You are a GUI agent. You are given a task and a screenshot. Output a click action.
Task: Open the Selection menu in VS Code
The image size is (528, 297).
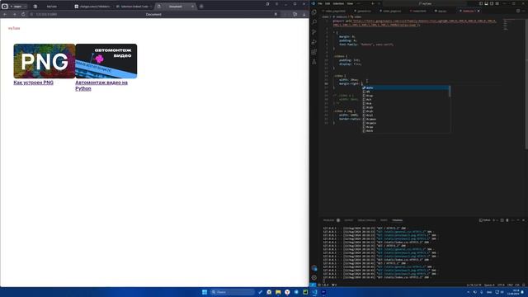coord(338,3)
